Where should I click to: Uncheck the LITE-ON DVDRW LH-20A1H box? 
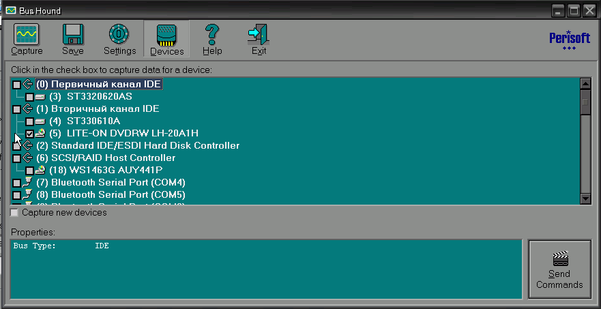29,134
